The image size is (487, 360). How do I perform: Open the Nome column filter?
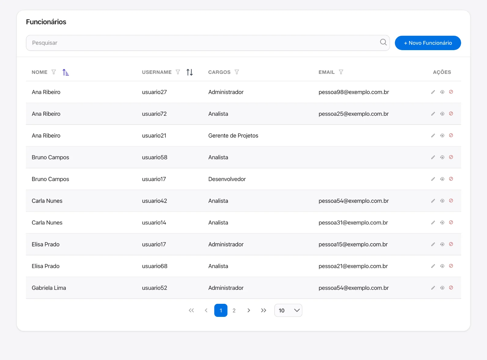54,72
